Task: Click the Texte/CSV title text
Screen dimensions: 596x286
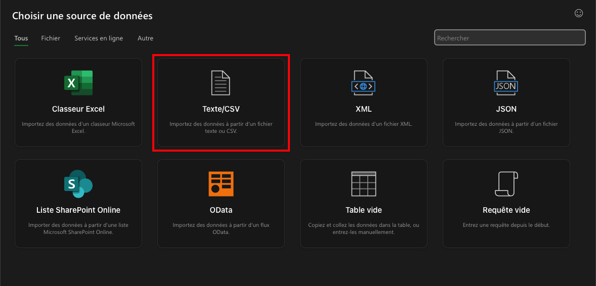Action: (221, 109)
